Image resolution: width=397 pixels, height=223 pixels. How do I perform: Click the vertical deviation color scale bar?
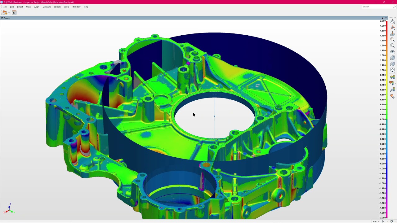click(x=387, y=119)
